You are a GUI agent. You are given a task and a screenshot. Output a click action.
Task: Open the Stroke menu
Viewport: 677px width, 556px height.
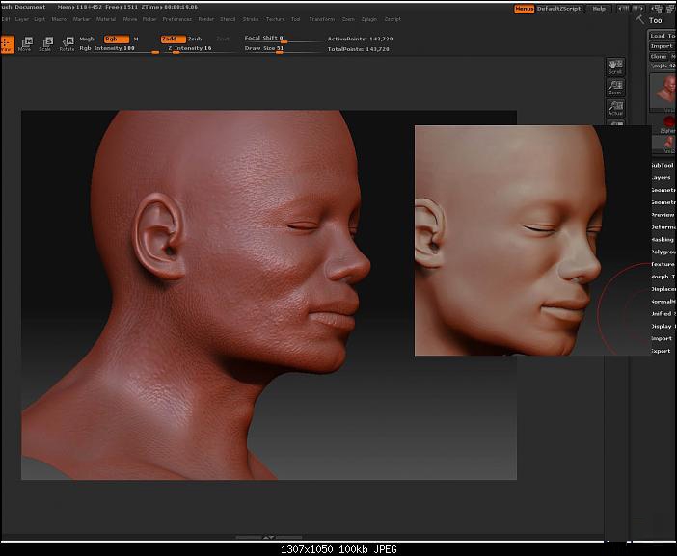251,19
